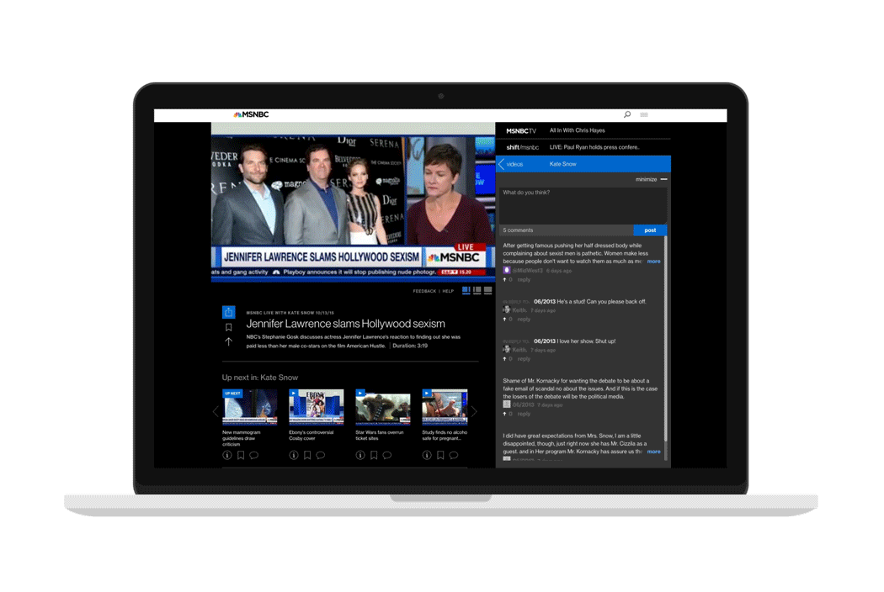Screen dimensions: 884x592
Task: Click the up-arrow icon beside the video title
Action: 228,341
